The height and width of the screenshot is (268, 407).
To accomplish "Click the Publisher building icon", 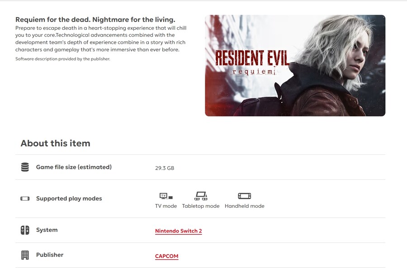I will (25, 255).
